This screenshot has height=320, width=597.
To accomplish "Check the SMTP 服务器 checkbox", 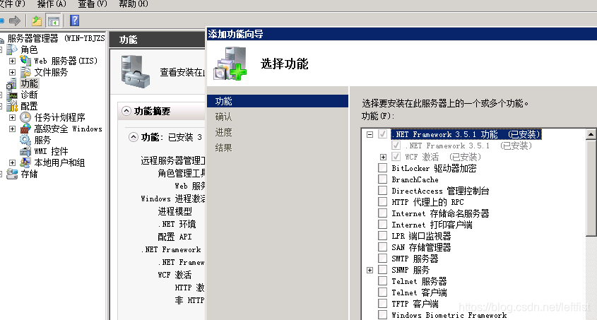I will pyautogui.click(x=383, y=259).
